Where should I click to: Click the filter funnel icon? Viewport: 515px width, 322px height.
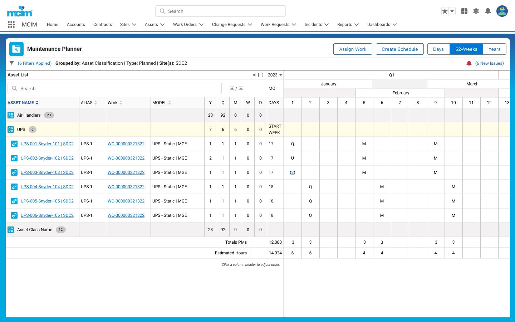[x=12, y=63]
